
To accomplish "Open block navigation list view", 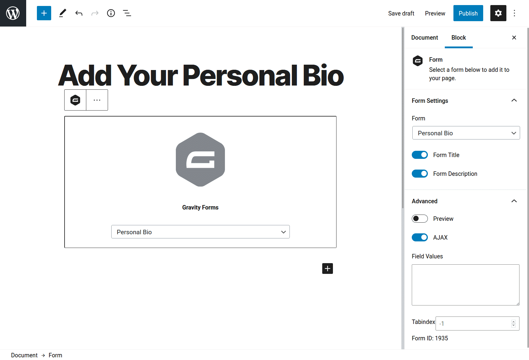I will 127,13.
